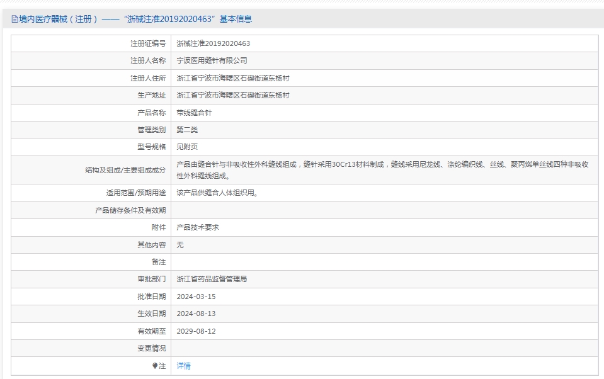Click the 生产地址 row label
This screenshot has height=379, width=604.
tap(151, 95)
